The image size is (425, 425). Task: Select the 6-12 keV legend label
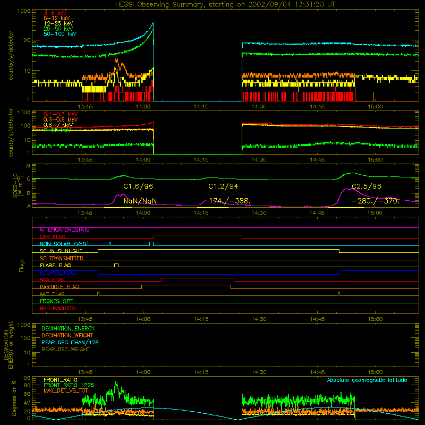[56, 18]
